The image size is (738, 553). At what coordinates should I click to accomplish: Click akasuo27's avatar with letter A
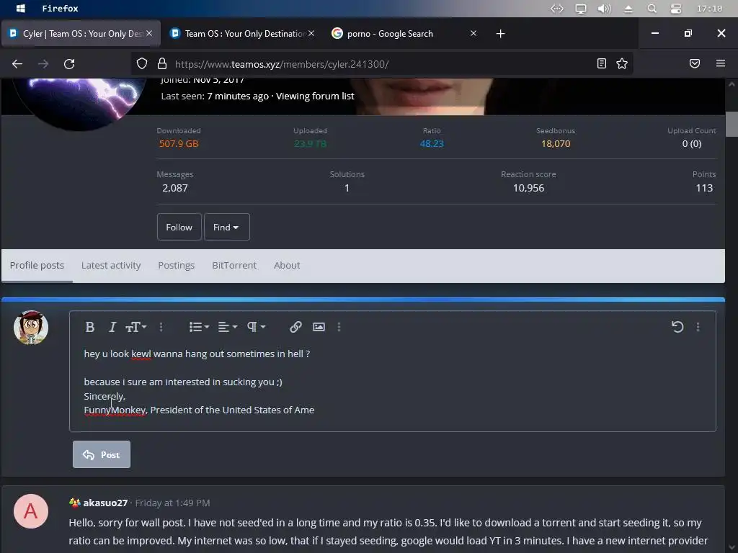click(x=30, y=511)
